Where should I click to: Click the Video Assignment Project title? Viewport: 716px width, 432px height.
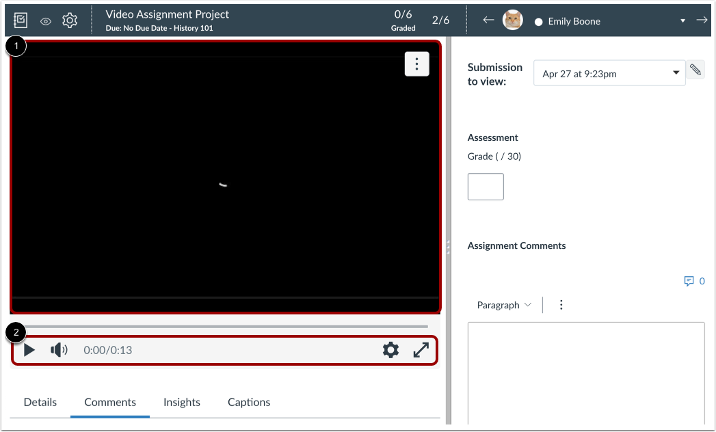tap(167, 14)
